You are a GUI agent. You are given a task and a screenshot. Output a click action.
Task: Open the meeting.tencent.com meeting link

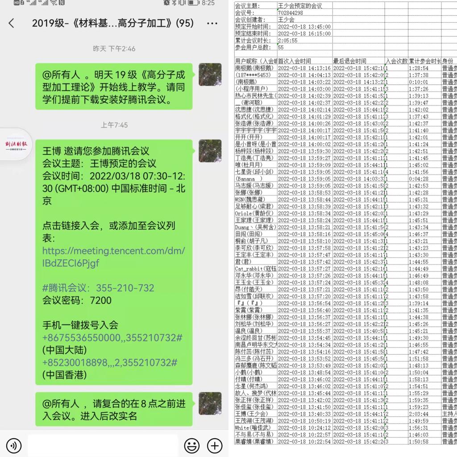point(114,257)
